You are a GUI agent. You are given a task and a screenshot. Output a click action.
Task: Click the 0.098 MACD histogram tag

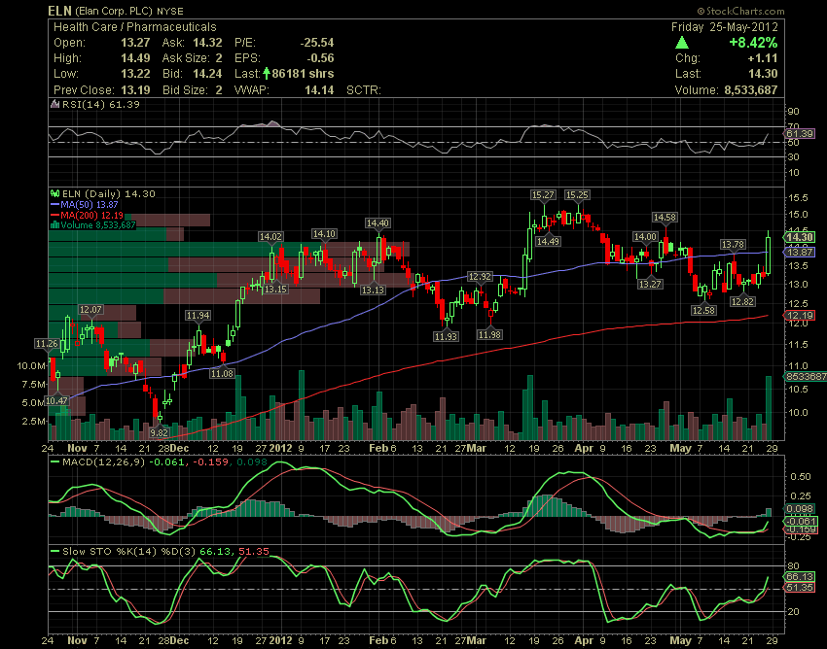(800, 509)
